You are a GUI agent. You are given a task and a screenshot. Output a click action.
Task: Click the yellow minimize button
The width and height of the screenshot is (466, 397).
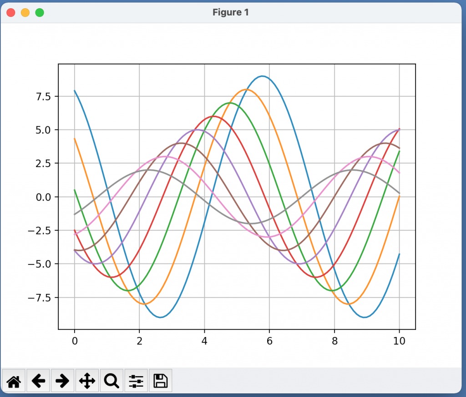click(x=25, y=12)
